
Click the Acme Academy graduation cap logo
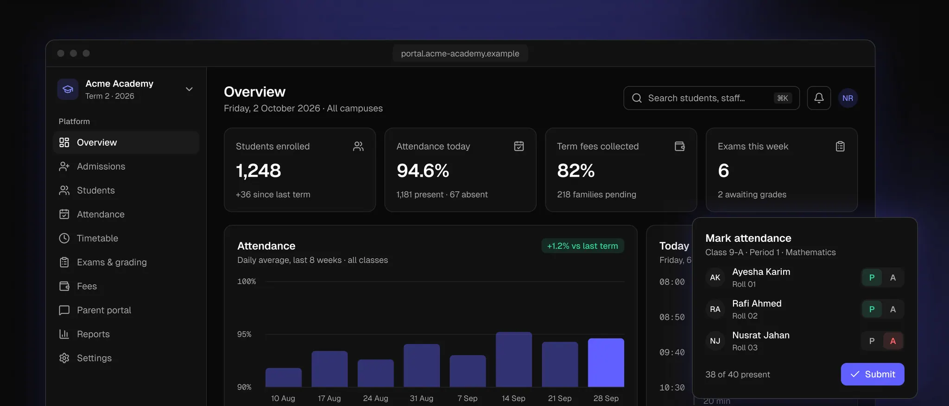click(68, 89)
